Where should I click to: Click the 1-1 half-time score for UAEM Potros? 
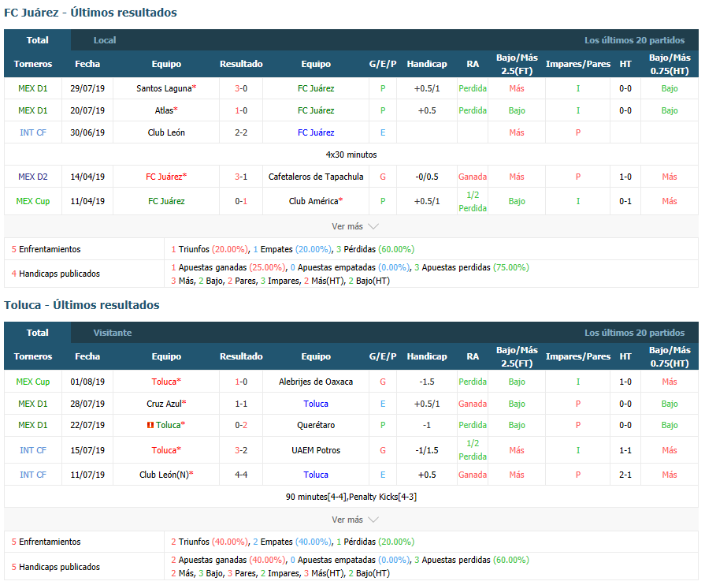tap(625, 450)
